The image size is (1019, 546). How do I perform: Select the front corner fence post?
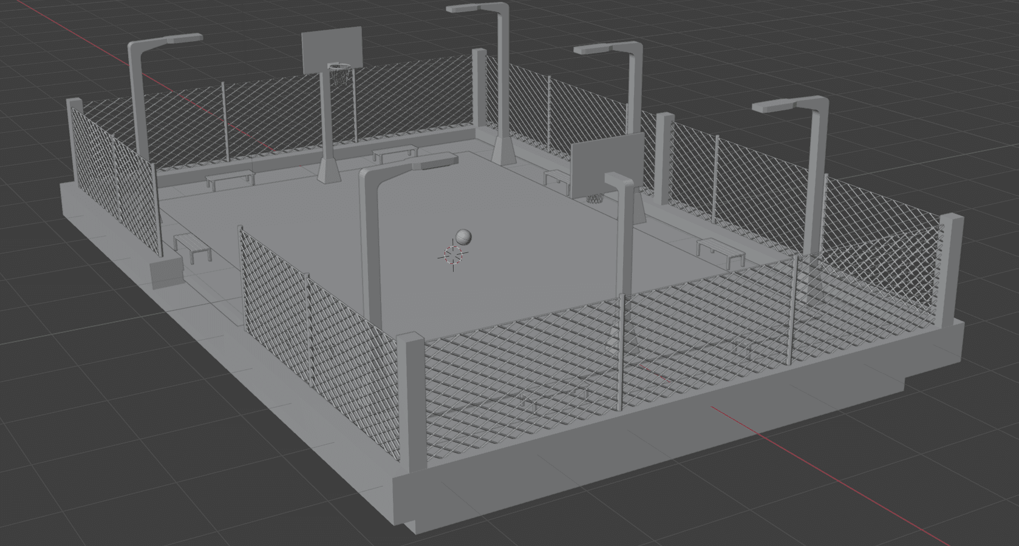pos(411,402)
